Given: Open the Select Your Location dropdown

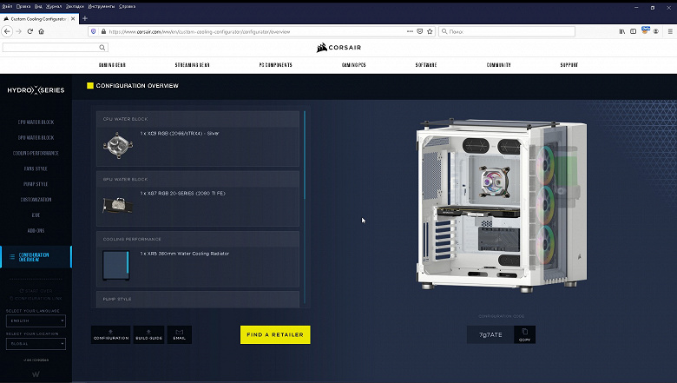Looking at the screenshot, I should pos(36,344).
